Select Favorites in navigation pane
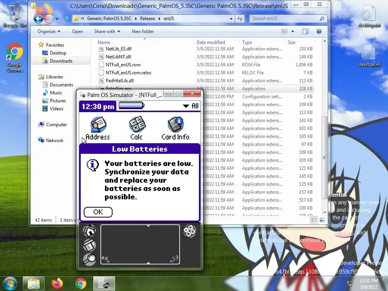The height and width of the screenshot is (291, 388). point(51,45)
